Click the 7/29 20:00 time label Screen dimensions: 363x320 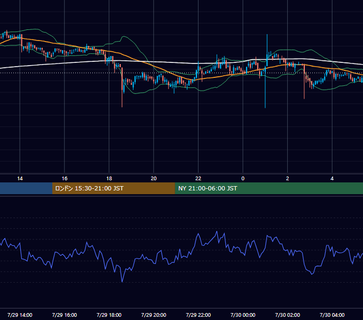154,315
